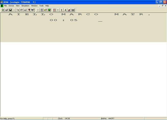Open the Simulation menu
Image resolution: width=167 pixels, height=120 pixels.
pos(25,6)
